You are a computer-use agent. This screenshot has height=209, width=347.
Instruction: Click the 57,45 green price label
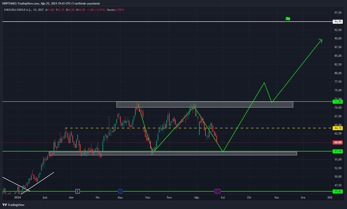338,151
